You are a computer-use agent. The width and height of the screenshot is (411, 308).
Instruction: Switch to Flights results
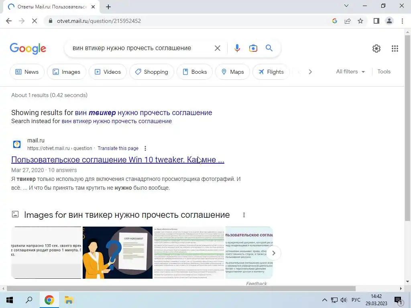coord(271,72)
